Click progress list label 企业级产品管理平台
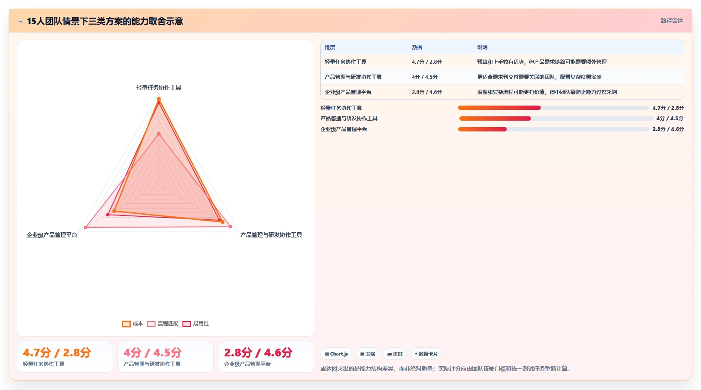This screenshot has width=701, height=390. click(x=344, y=129)
